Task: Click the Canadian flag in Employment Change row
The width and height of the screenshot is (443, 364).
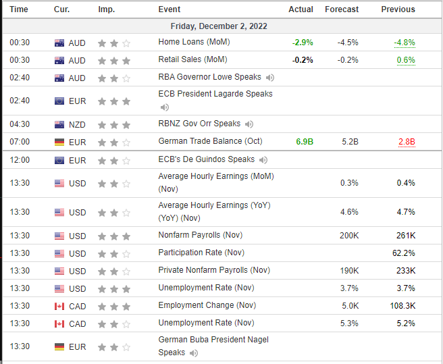Action: pos(60,306)
